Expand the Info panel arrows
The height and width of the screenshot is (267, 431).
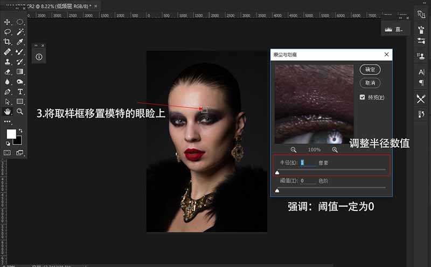tap(36, 45)
